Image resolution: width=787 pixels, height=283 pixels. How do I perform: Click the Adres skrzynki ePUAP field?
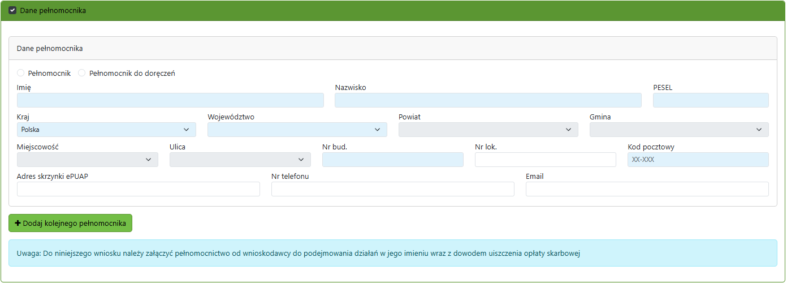pyautogui.click(x=139, y=189)
